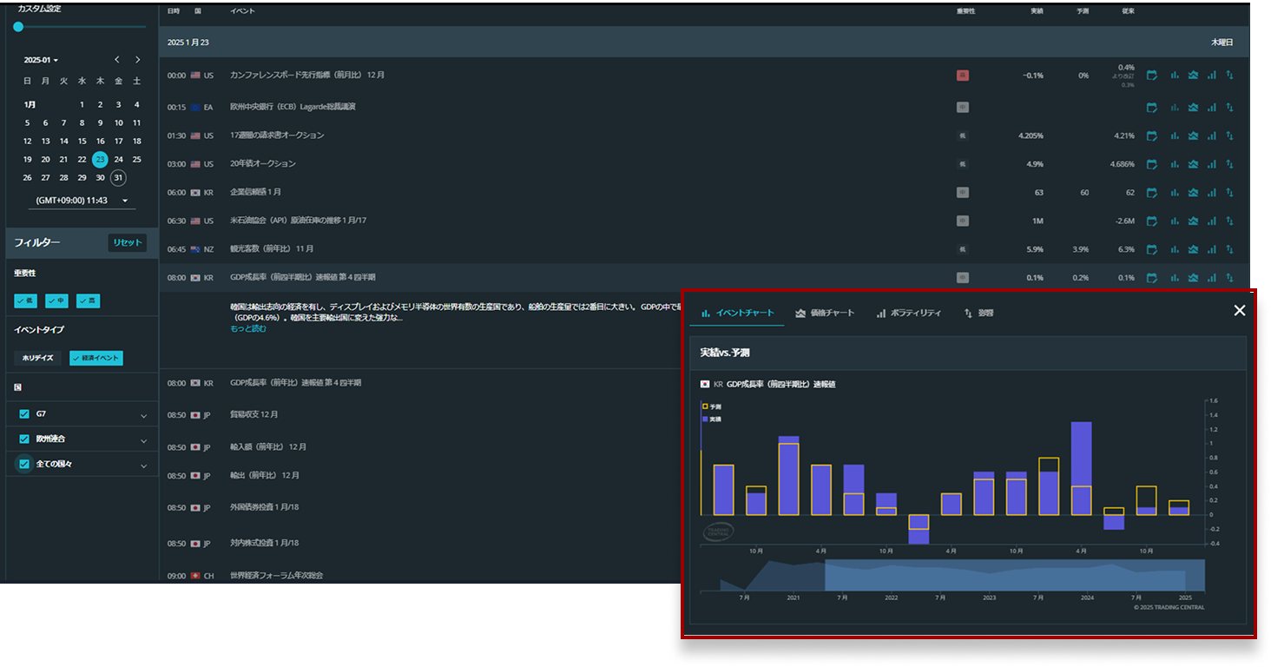The height and width of the screenshot is (667, 1271).
Task: Uncheck the 欧州連合 checkbox
Action: click(24, 439)
